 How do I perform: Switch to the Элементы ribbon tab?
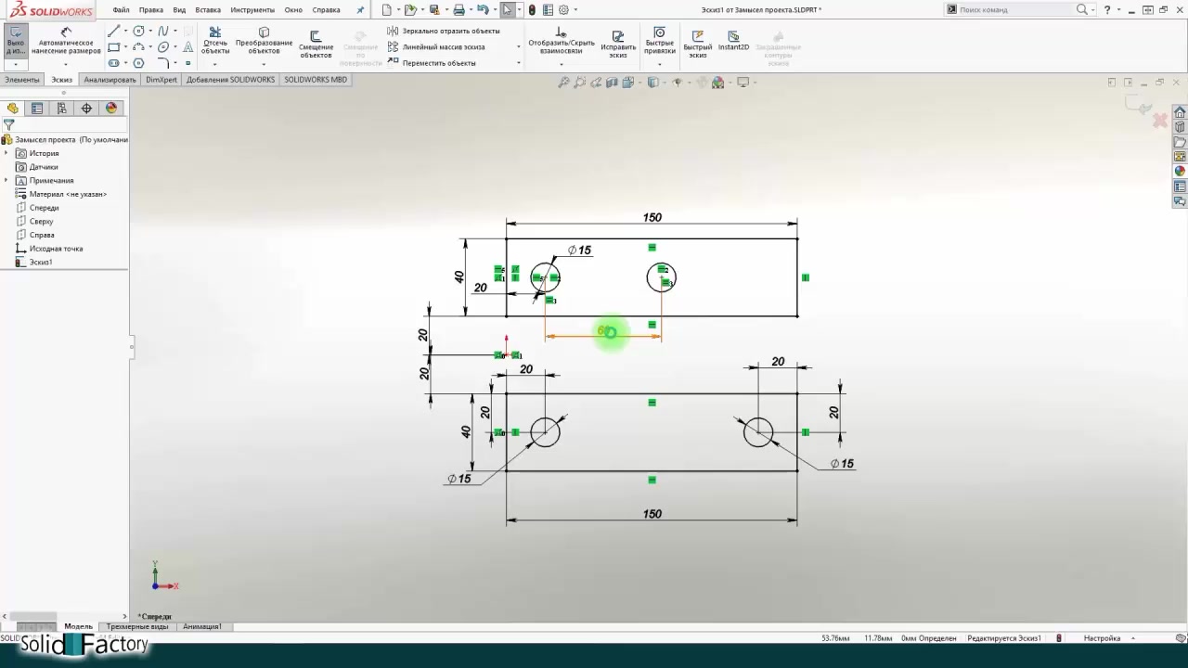(x=22, y=80)
